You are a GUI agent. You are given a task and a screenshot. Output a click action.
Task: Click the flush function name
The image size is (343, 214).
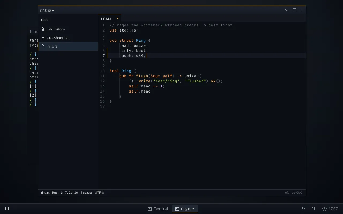point(142,76)
